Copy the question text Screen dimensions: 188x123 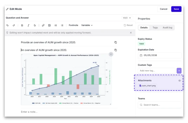tap(116, 42)
